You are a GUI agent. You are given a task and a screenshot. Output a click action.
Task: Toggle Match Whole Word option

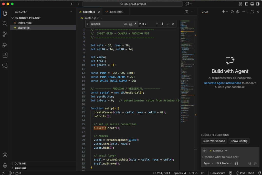(131, 24)
